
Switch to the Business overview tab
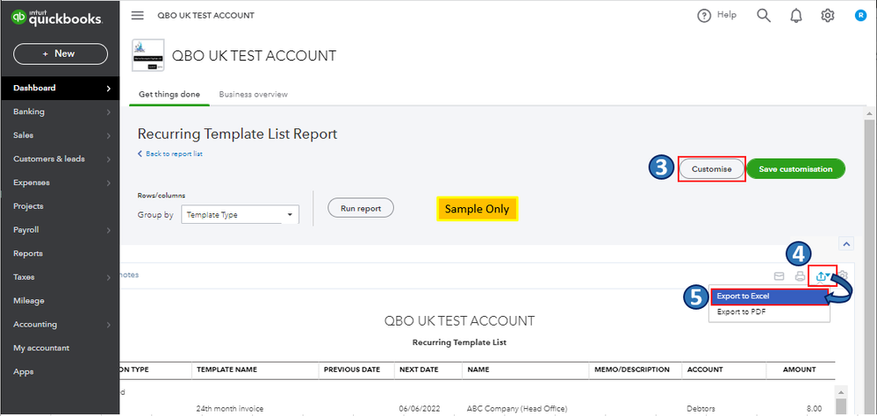tap(253, 94)
